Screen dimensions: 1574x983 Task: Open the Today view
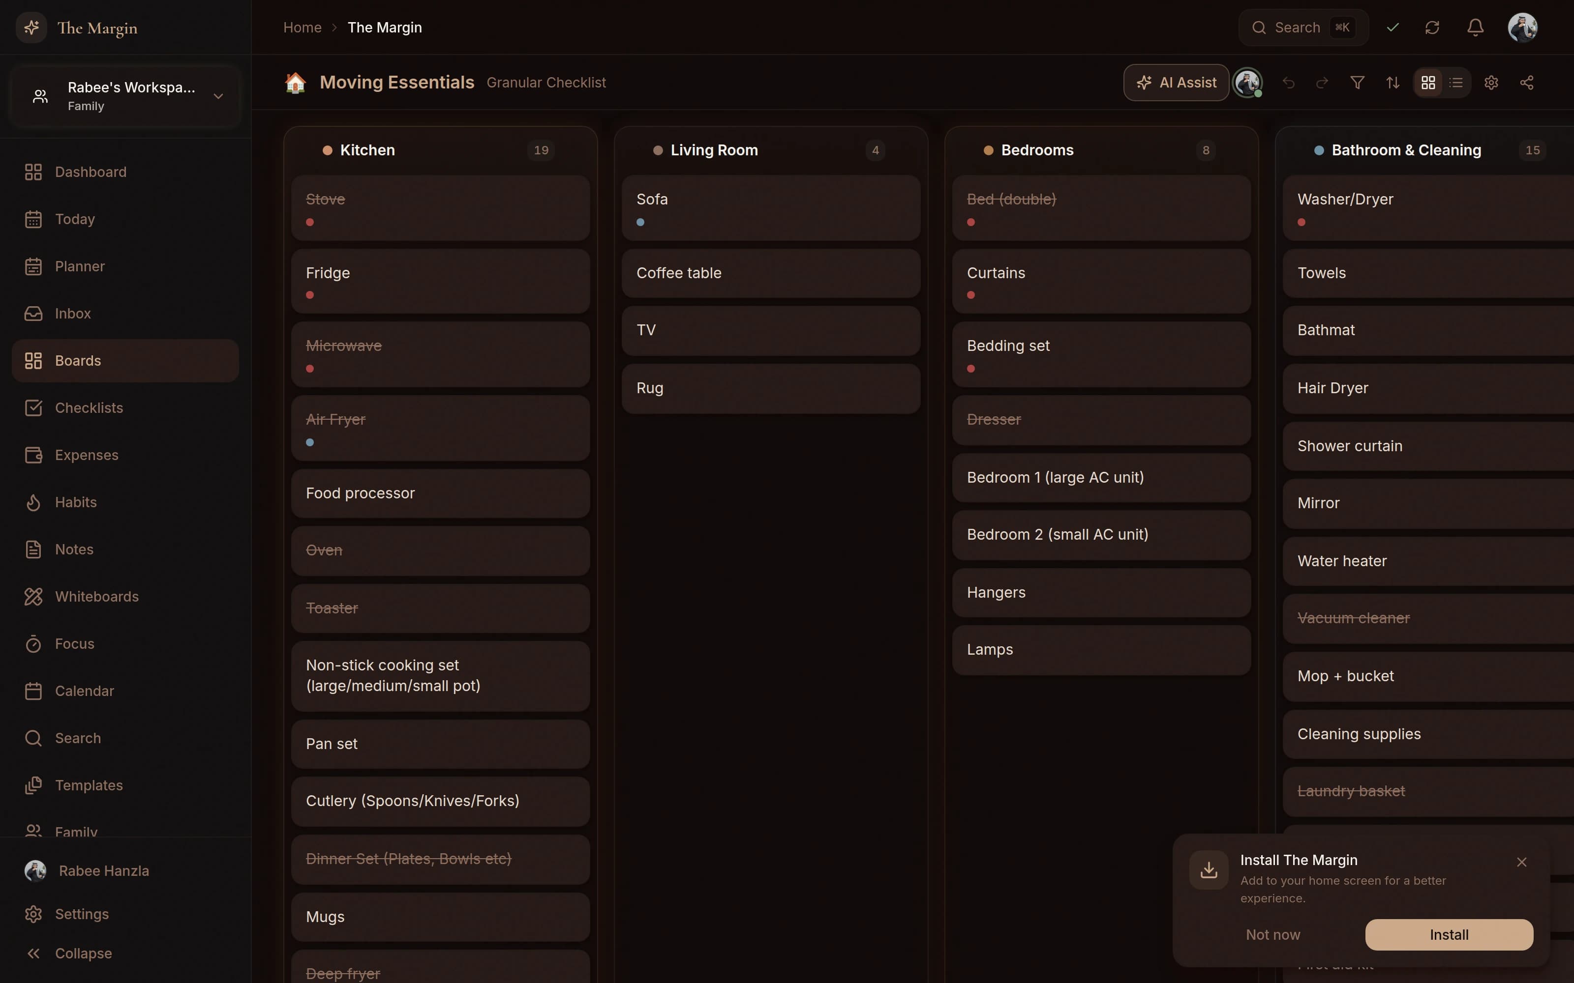(x=125, y=219)
